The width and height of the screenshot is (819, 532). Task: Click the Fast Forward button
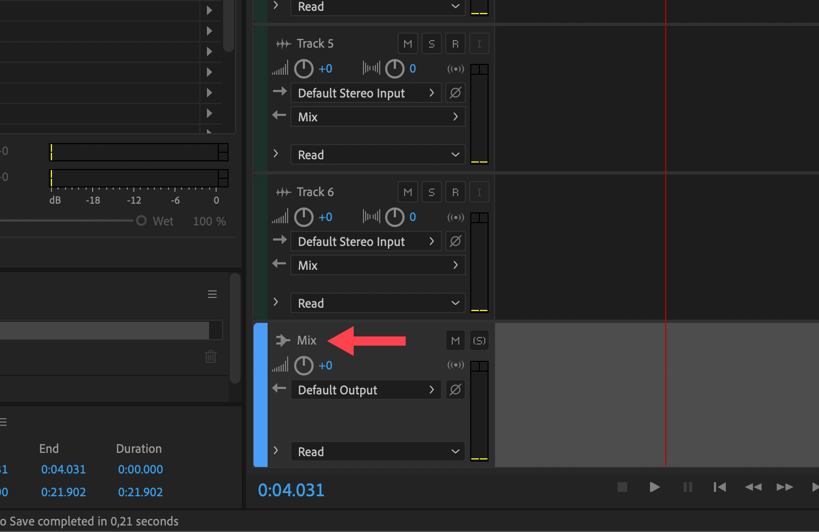(x=784, y=487)
